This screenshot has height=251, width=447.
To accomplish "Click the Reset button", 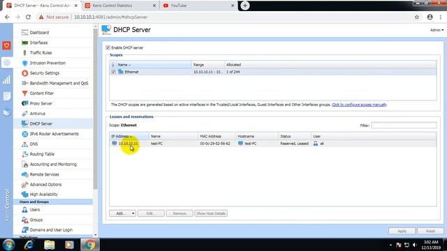I will point(430,231).
